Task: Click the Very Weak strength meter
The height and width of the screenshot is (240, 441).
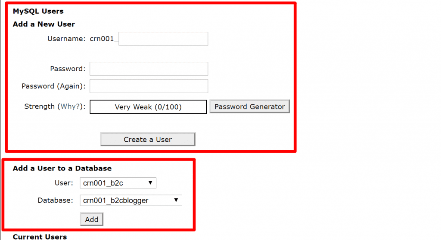Action: click(x=148, y=107)
